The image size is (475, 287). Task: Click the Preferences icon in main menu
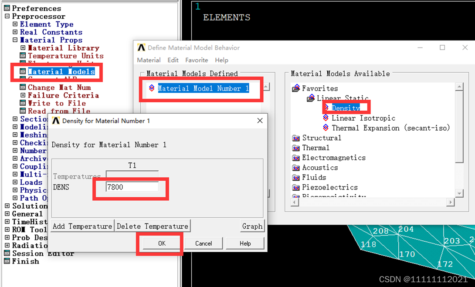[x=7, y=8]
